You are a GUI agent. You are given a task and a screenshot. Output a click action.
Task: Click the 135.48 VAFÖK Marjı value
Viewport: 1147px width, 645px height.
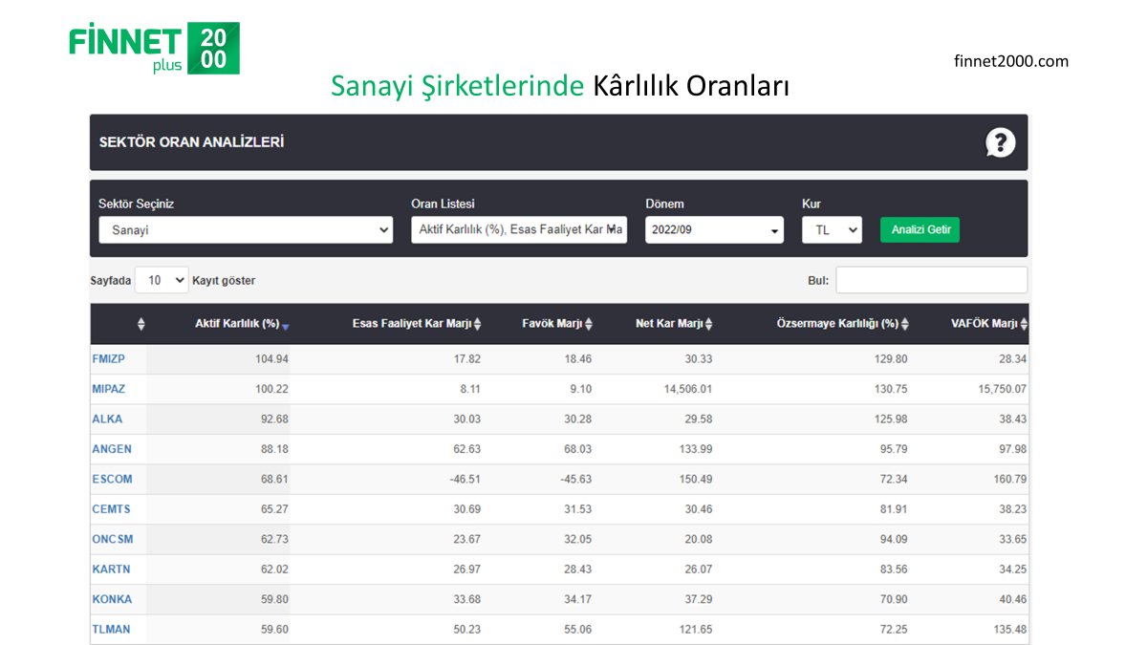point(1009,629)
